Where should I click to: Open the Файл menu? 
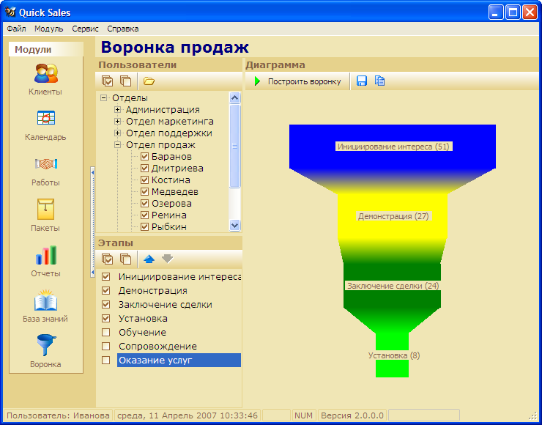(16, 29)
